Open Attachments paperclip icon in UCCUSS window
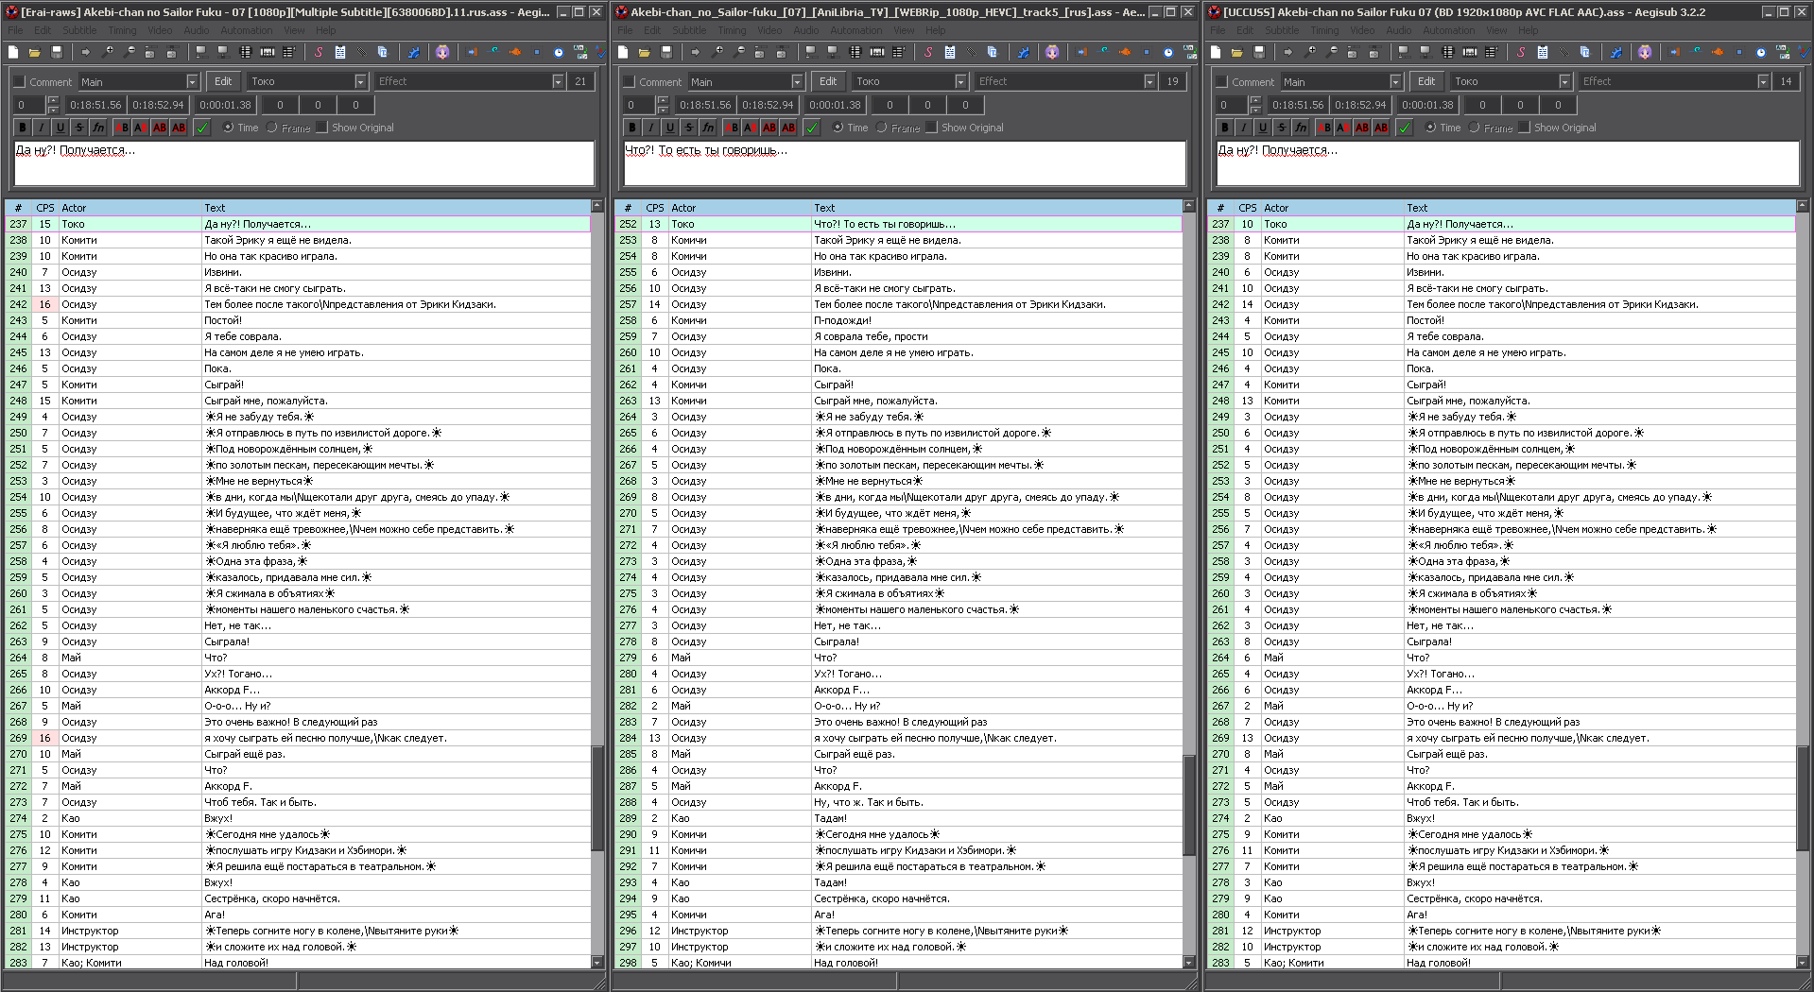This screenshot has width=1814, height=992. 1564,52
